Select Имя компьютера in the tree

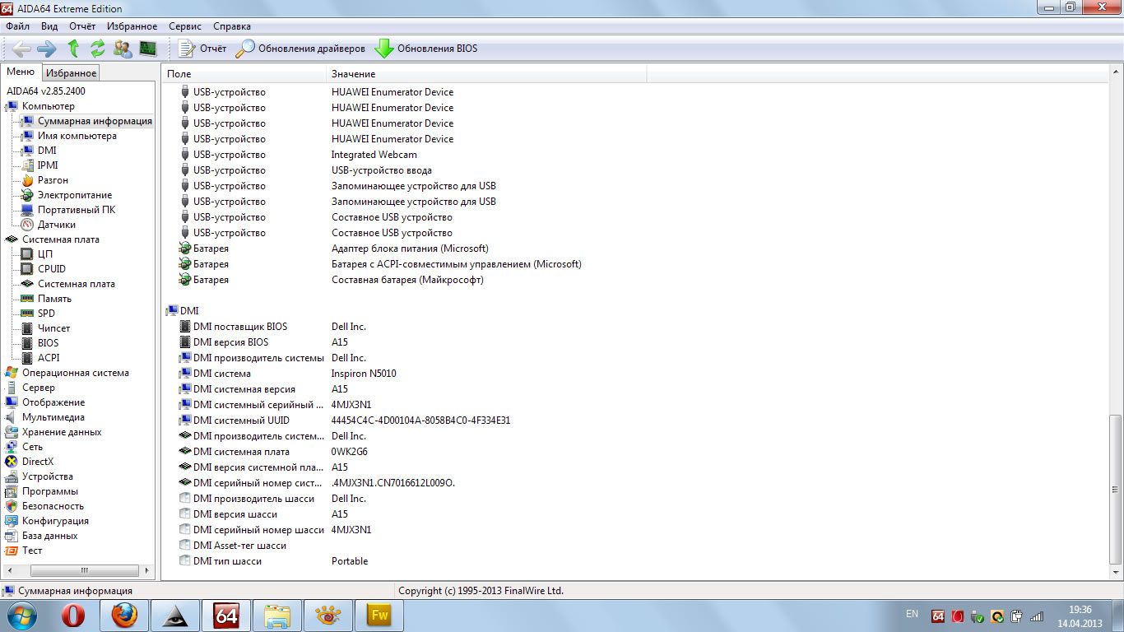click(x=77, y=136)
